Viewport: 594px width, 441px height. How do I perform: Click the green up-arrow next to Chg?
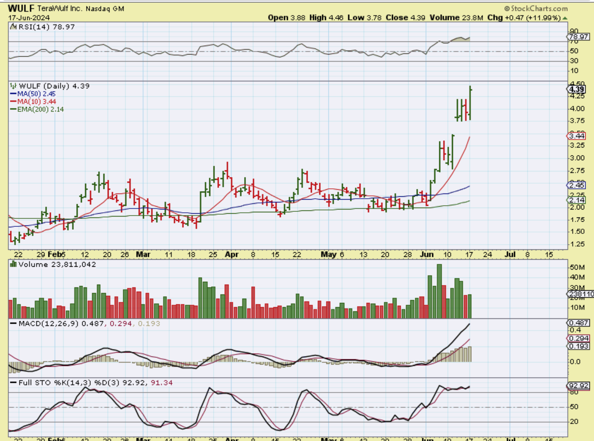tap(565, 17)
